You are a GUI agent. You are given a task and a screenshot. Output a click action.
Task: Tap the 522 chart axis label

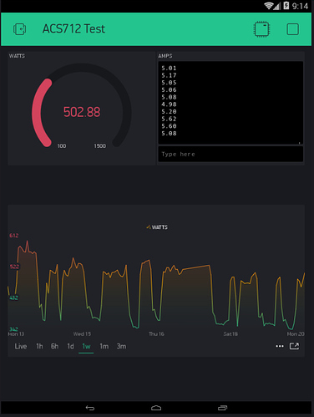click(14, 267)
